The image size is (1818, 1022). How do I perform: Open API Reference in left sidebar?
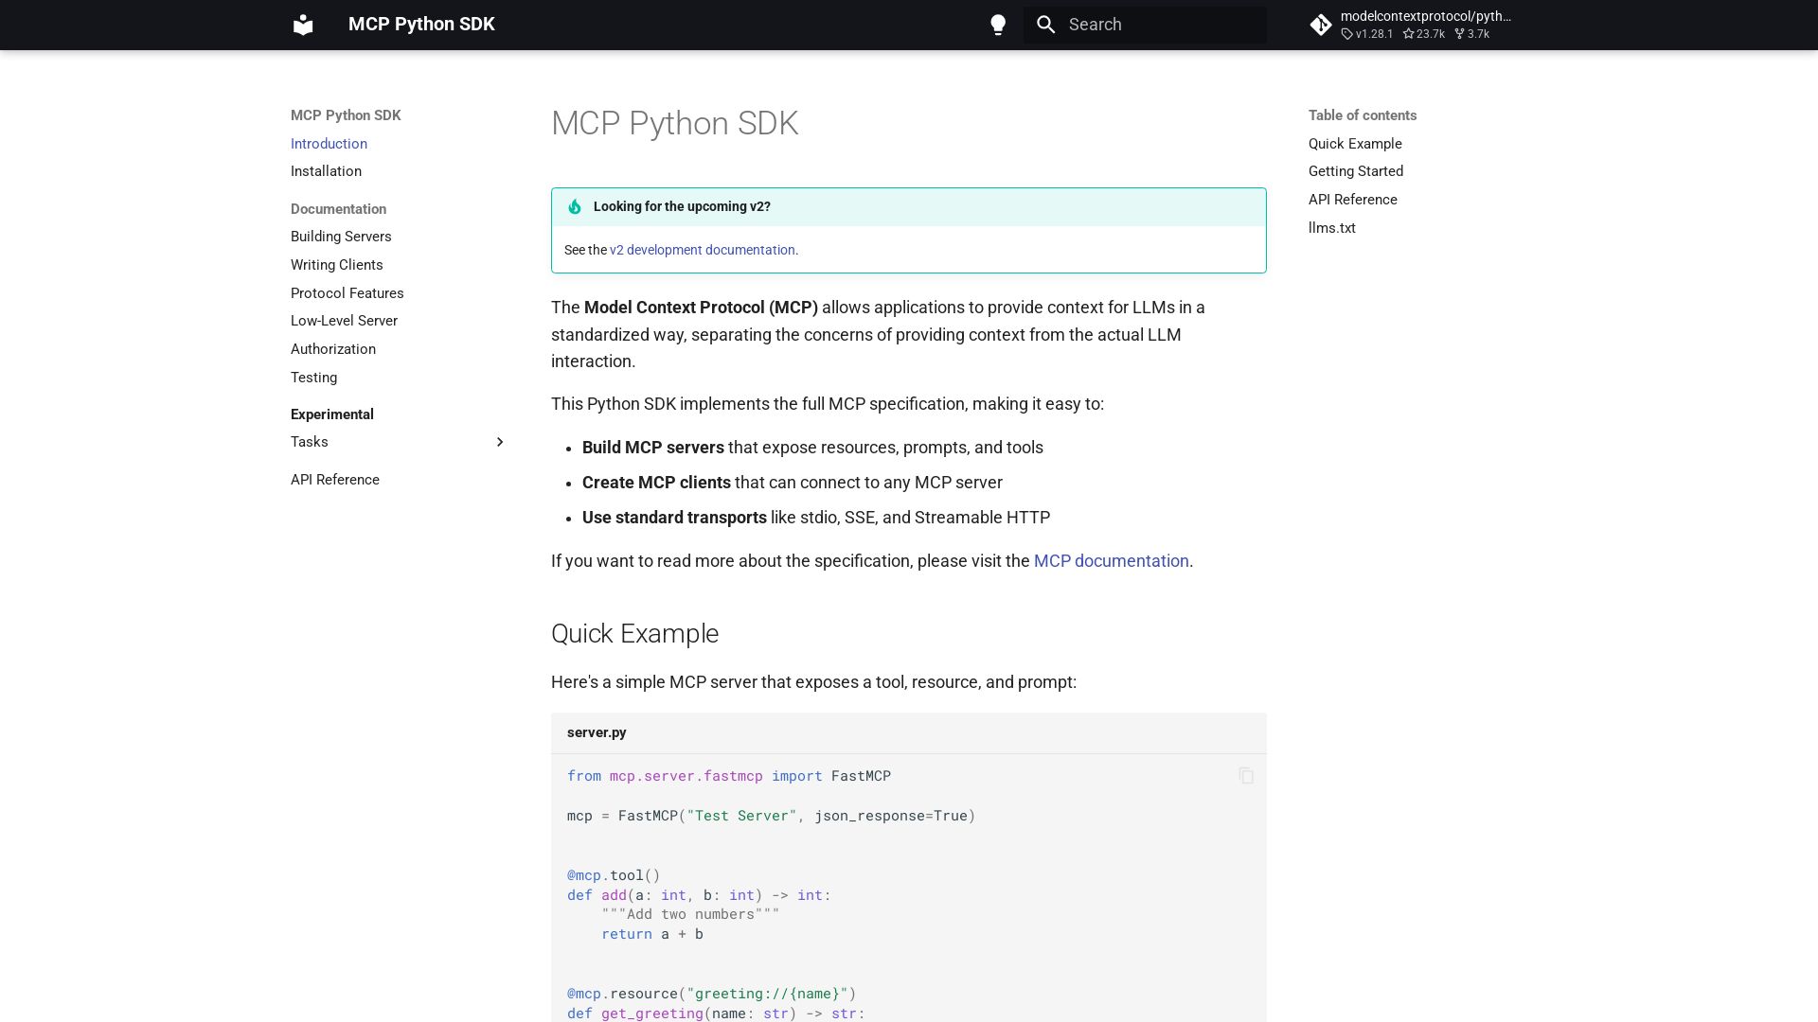pyautogui.click(x=335, y=480)
